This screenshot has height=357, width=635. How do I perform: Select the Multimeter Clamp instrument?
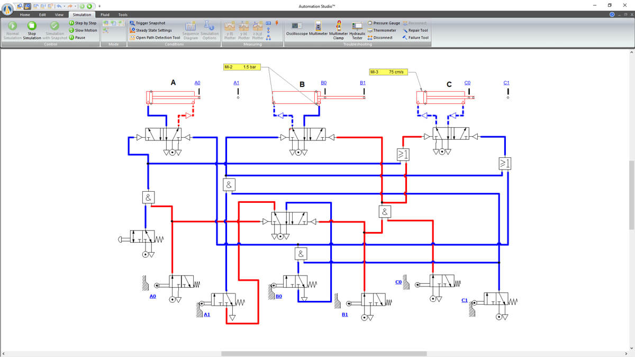pyautogui.click(x=339, y=30)
